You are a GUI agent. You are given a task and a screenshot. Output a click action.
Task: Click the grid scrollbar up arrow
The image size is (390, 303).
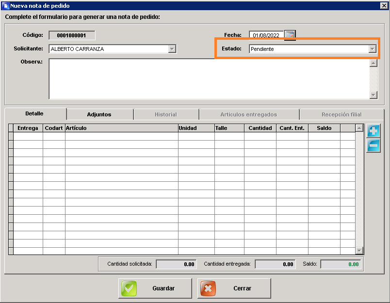(359, 128)
